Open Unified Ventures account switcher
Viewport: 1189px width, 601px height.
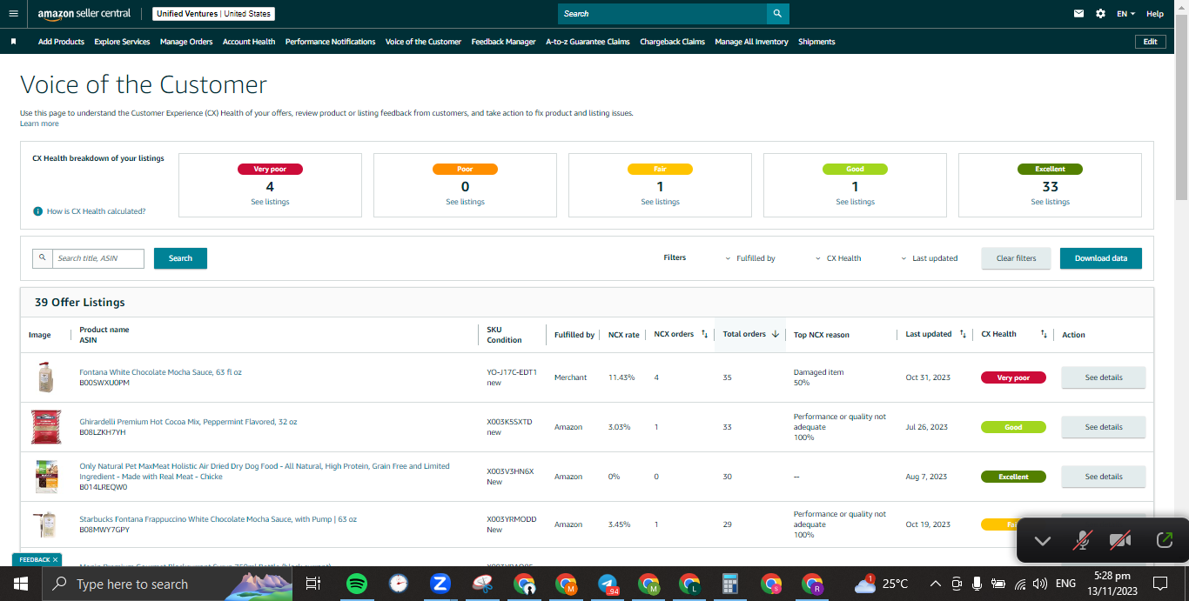click(213, 14)
